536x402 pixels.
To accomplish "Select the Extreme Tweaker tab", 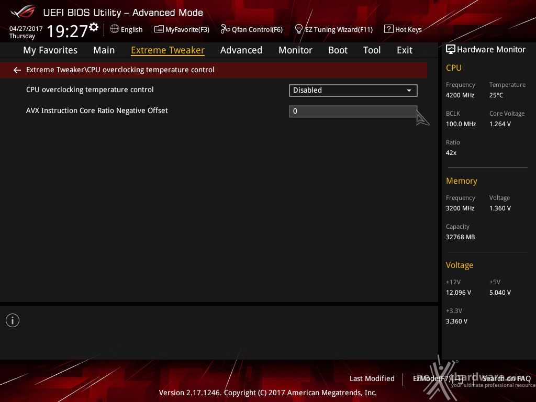I will click(168, 50).
